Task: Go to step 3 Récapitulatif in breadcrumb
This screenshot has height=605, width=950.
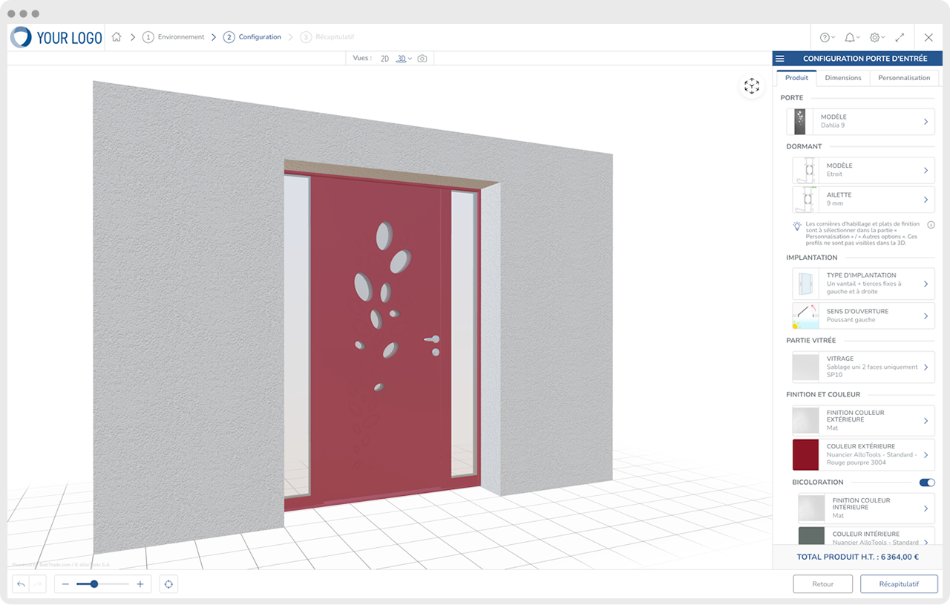Action: [327, 37]
